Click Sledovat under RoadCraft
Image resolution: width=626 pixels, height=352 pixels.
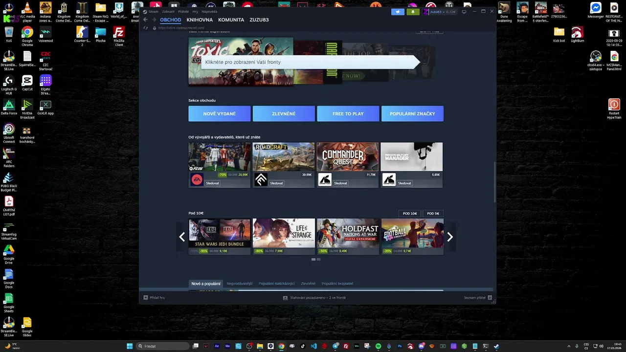pyautogui.click(x=276, y=183)
